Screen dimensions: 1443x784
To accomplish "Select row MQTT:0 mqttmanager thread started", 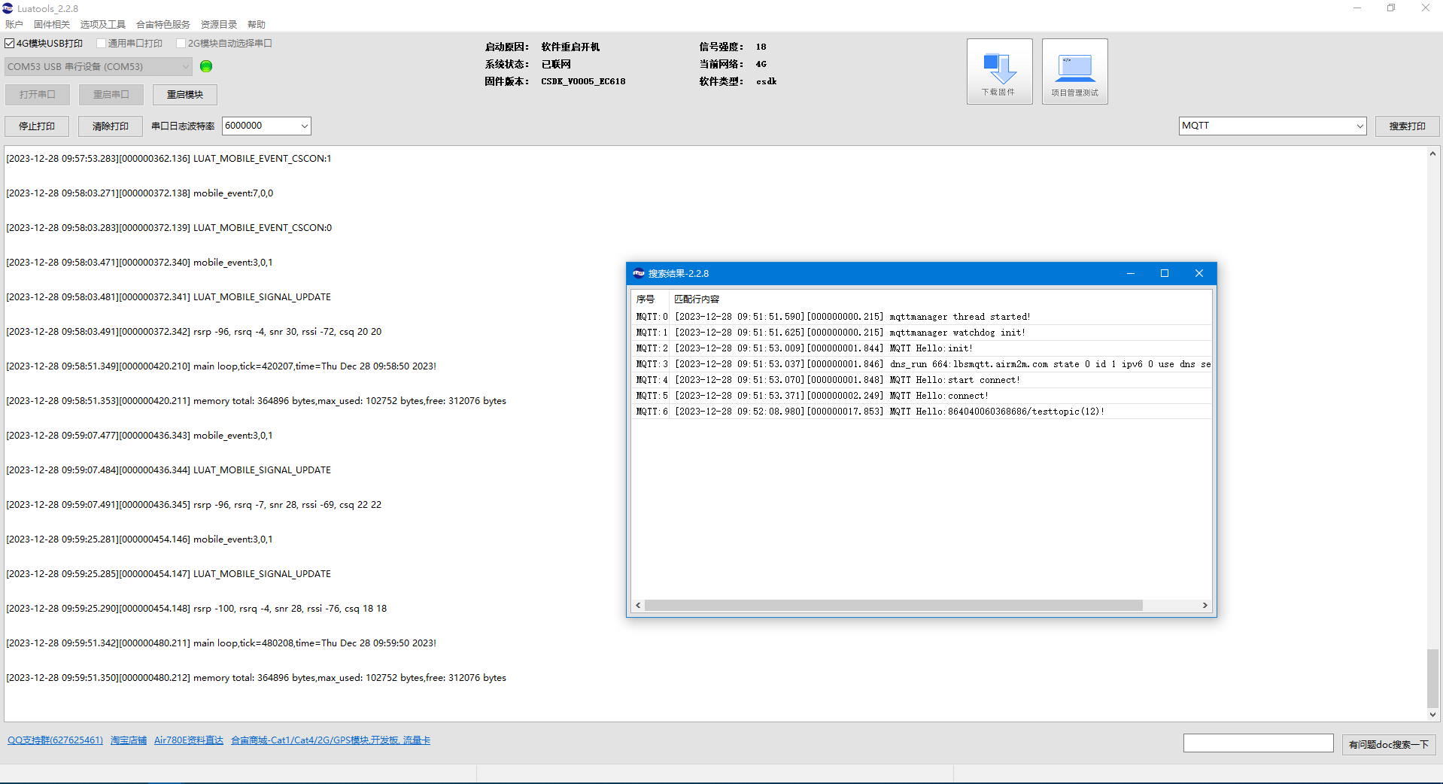I will click(x=922, y=317).
